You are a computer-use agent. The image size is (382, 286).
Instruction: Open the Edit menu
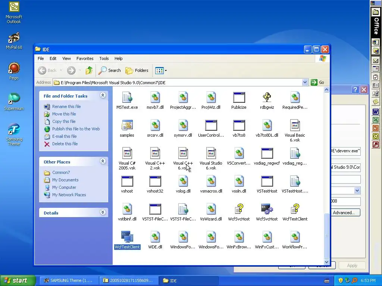point(53,58)
